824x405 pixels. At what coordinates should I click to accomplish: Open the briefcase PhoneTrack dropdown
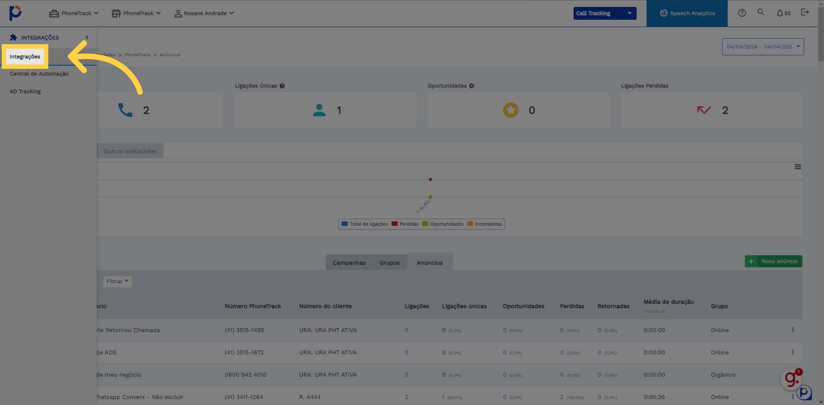click(74, 13)
